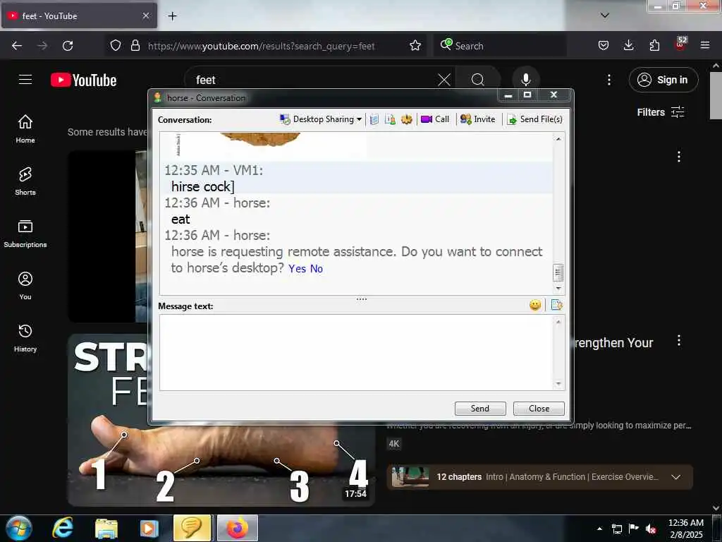Click the text formatting icon beside the smiley
Viewport: 722px width, 542px height.
pos(557,305)
